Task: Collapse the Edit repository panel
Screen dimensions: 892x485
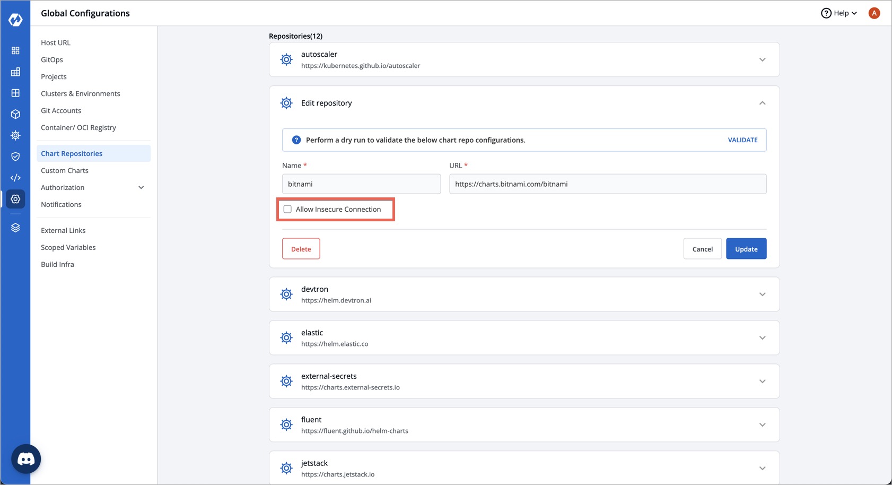Action: tap(762, 103)
